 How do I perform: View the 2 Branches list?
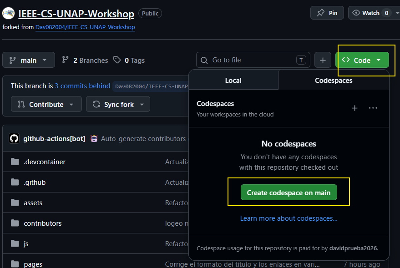(85, 60)
